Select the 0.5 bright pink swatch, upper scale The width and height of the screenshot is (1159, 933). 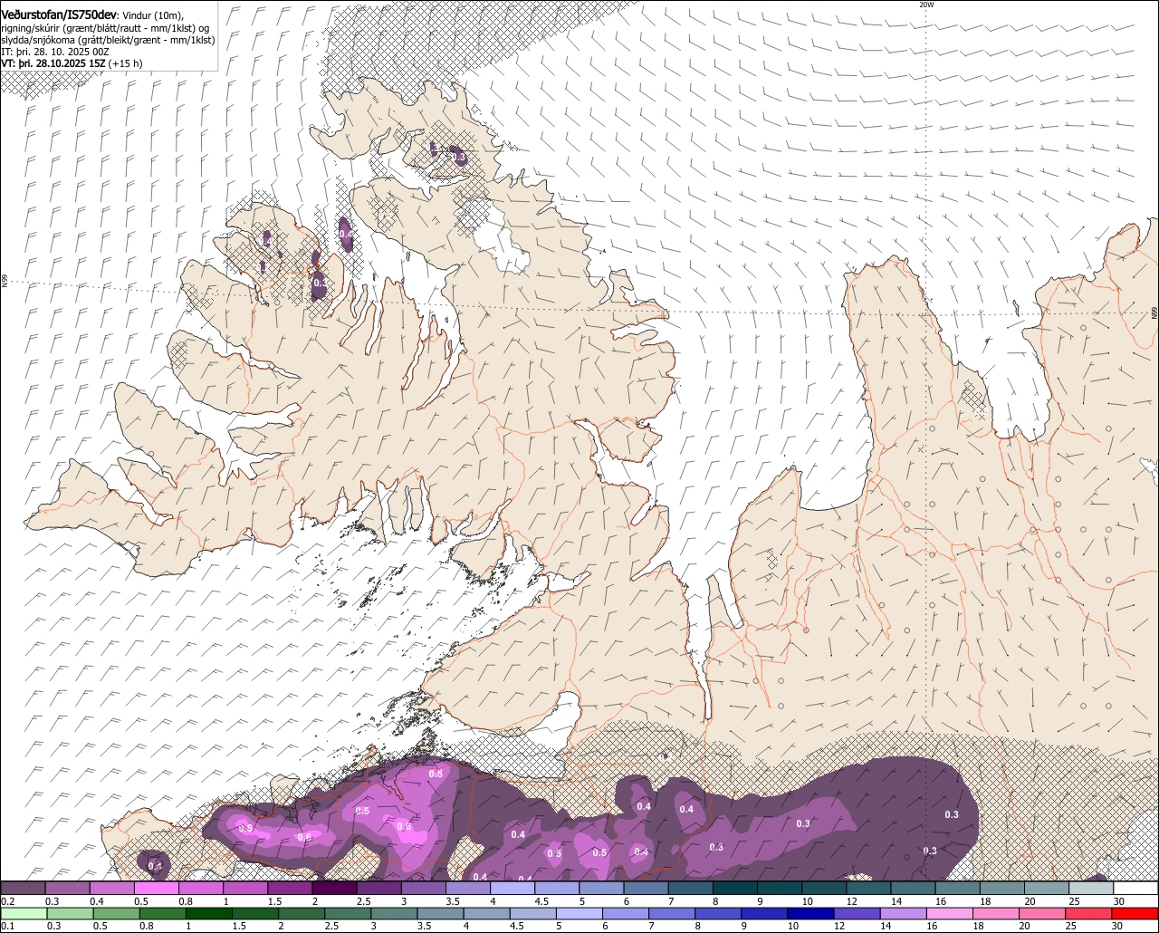tap(156, 888)
